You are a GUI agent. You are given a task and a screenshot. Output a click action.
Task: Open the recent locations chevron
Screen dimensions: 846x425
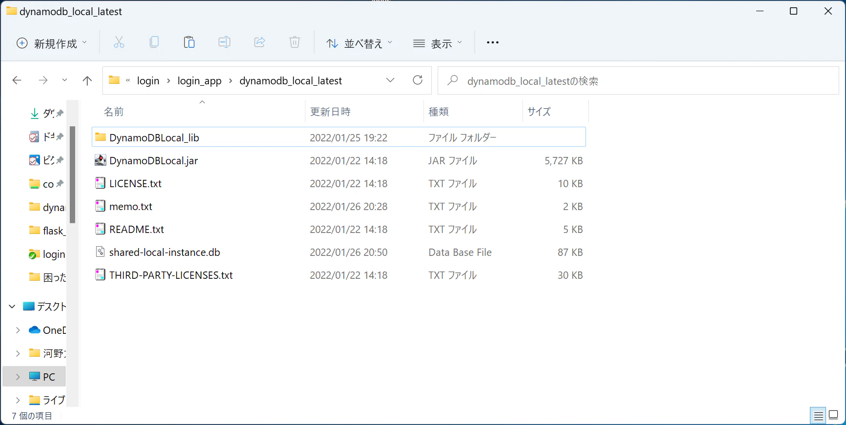coord(64,80)
